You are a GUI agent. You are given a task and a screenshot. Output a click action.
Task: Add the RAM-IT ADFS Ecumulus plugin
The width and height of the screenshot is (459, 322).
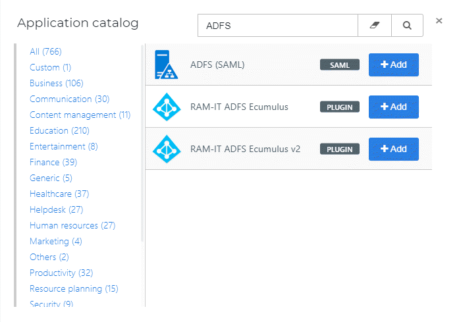(x=393, y=107)
